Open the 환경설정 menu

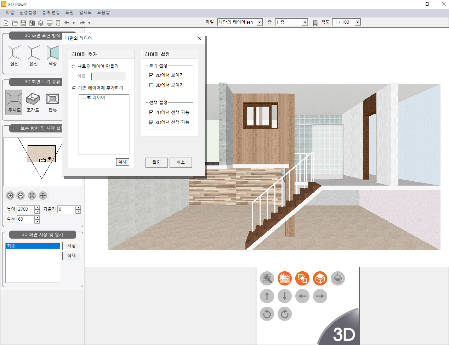tap(28, 12)
